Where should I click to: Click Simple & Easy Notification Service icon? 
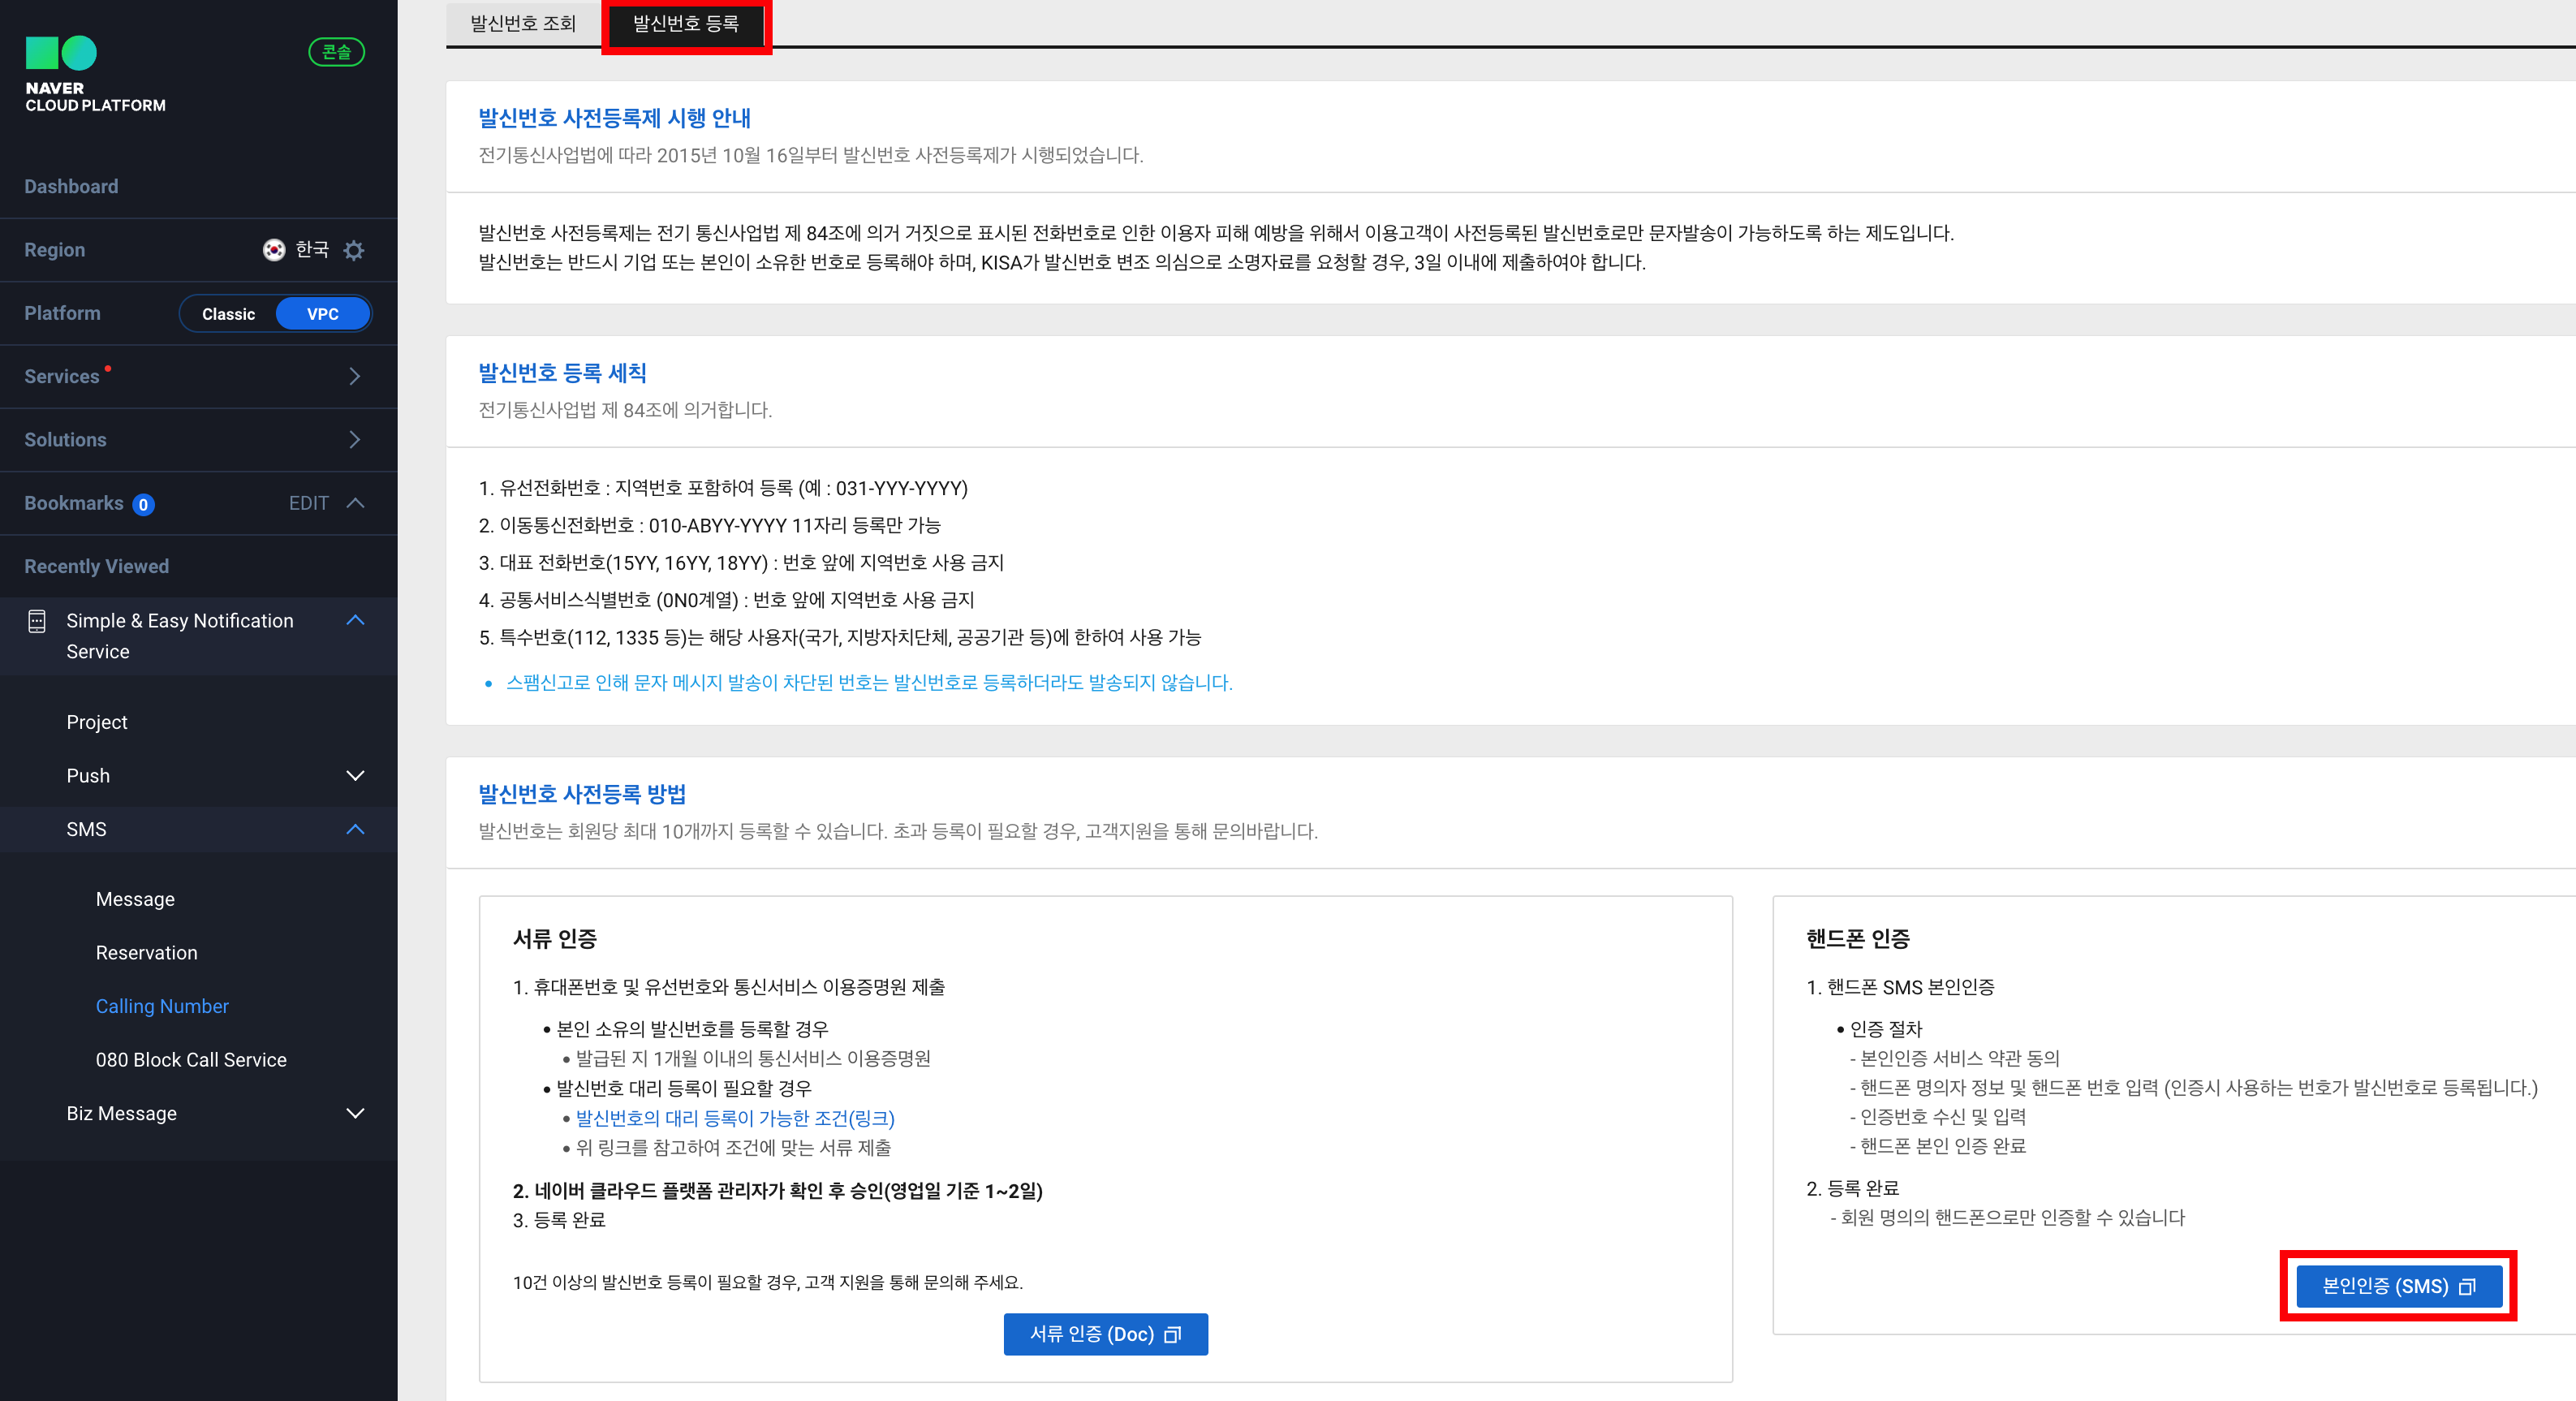37,621
